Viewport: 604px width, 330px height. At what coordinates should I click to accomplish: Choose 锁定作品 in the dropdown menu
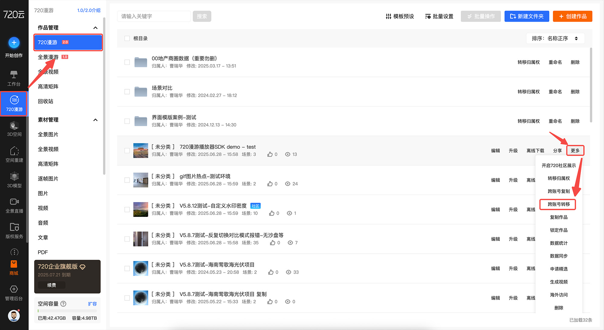click(x=558, y=230)
